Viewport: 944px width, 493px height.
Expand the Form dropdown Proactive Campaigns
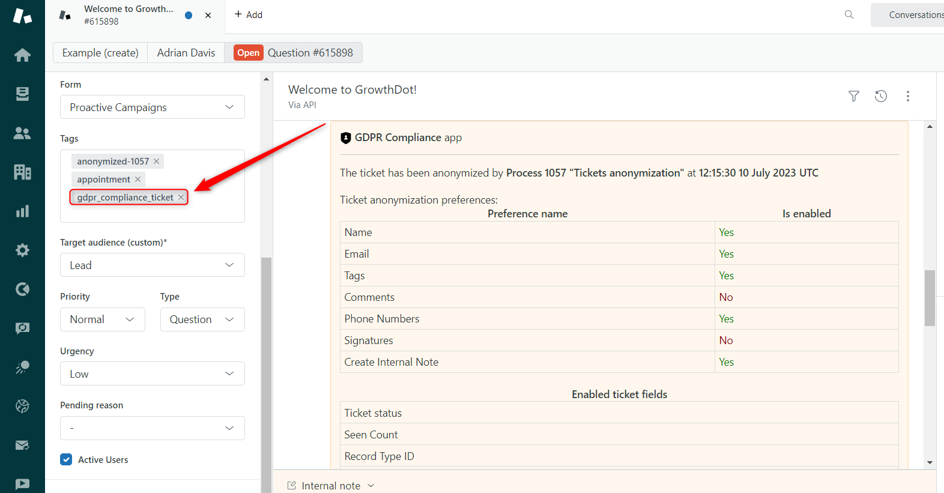click(153, 107)
